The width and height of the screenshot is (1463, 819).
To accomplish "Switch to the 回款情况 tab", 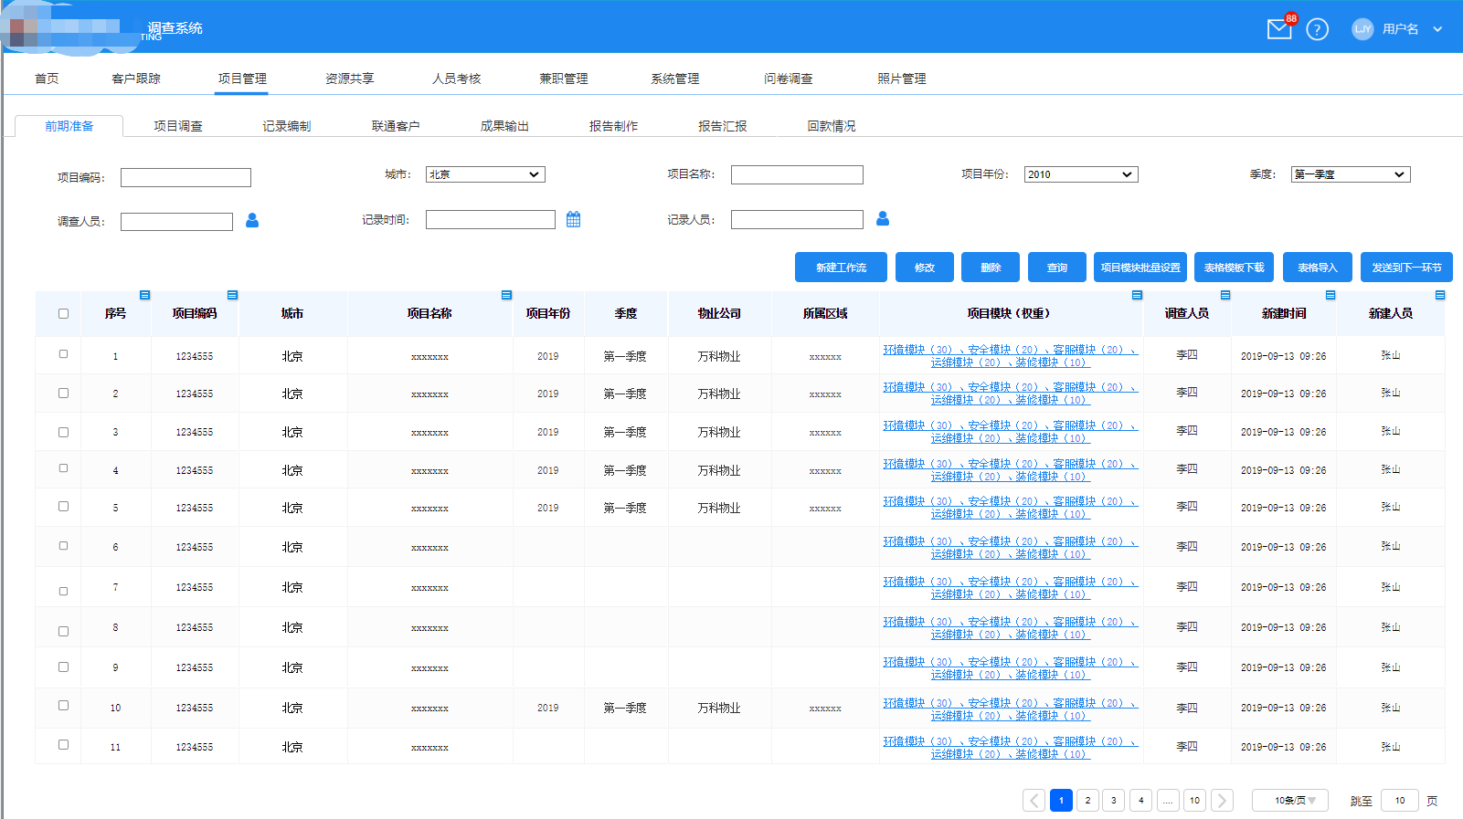I will tap(832, 126).
